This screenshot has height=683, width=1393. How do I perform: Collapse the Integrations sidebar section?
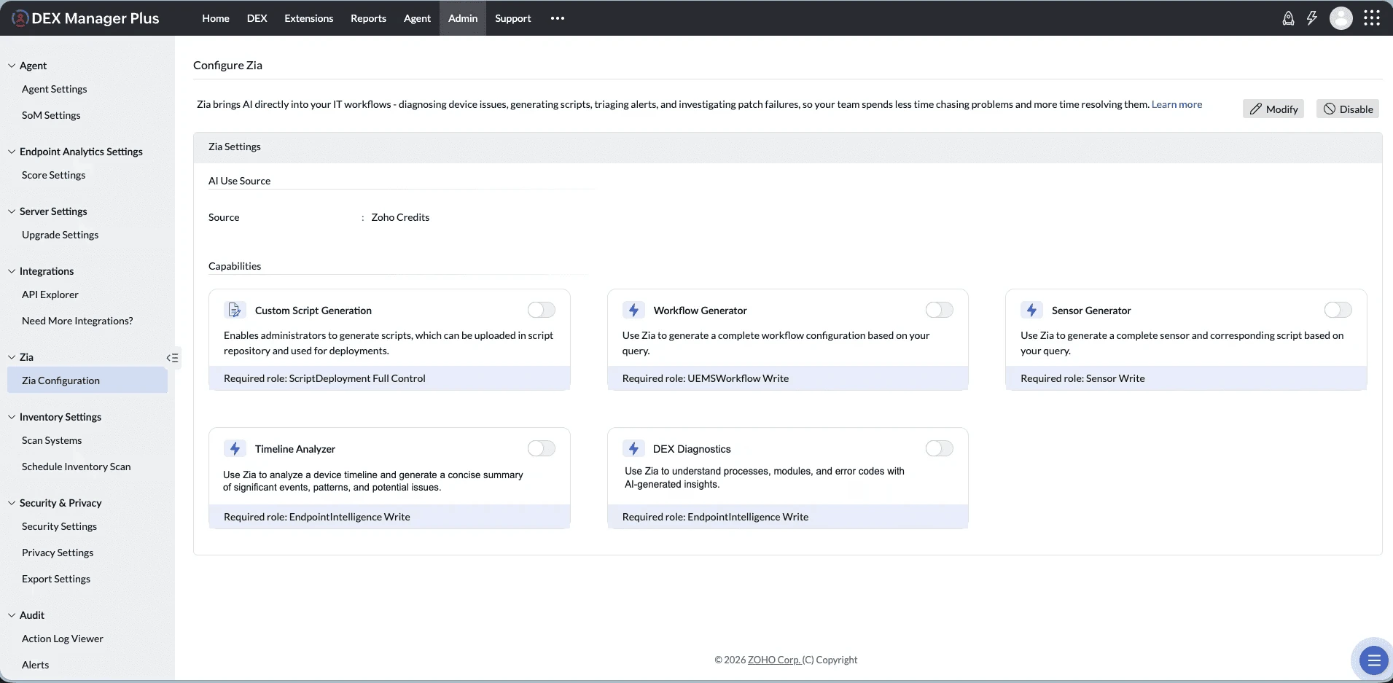[12, 271]
